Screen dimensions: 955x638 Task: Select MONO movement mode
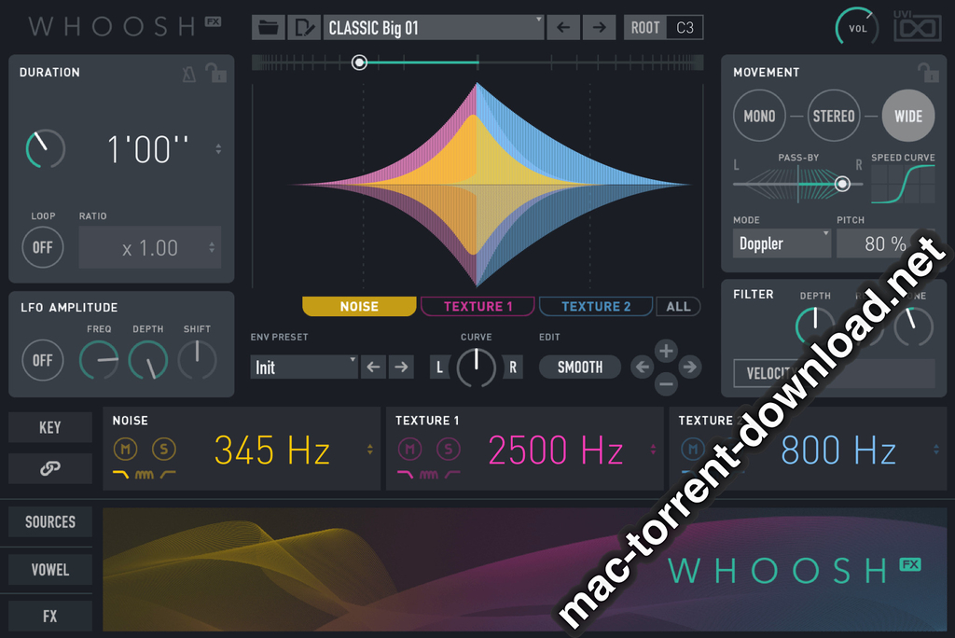[x=759, y=116]
